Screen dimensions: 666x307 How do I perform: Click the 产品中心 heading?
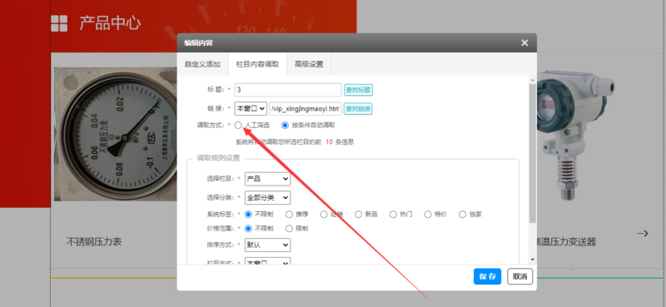coord(110,23)
